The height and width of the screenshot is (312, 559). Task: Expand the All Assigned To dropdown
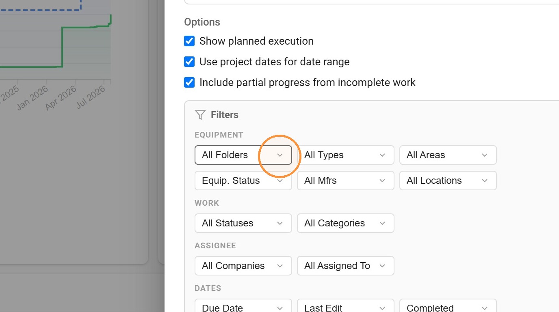point(346,266)
